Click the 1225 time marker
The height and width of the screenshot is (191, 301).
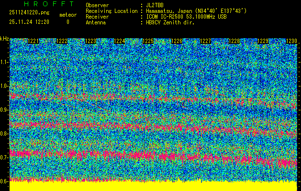click(148, 41)
